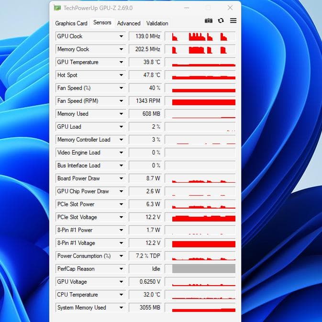Click the GPU-Z app icon in the title bar
The width and height of the screenshot is (322, 322).
(x=57, y=8)
